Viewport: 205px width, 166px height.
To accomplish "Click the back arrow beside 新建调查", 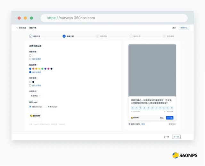I will point(17,28).
